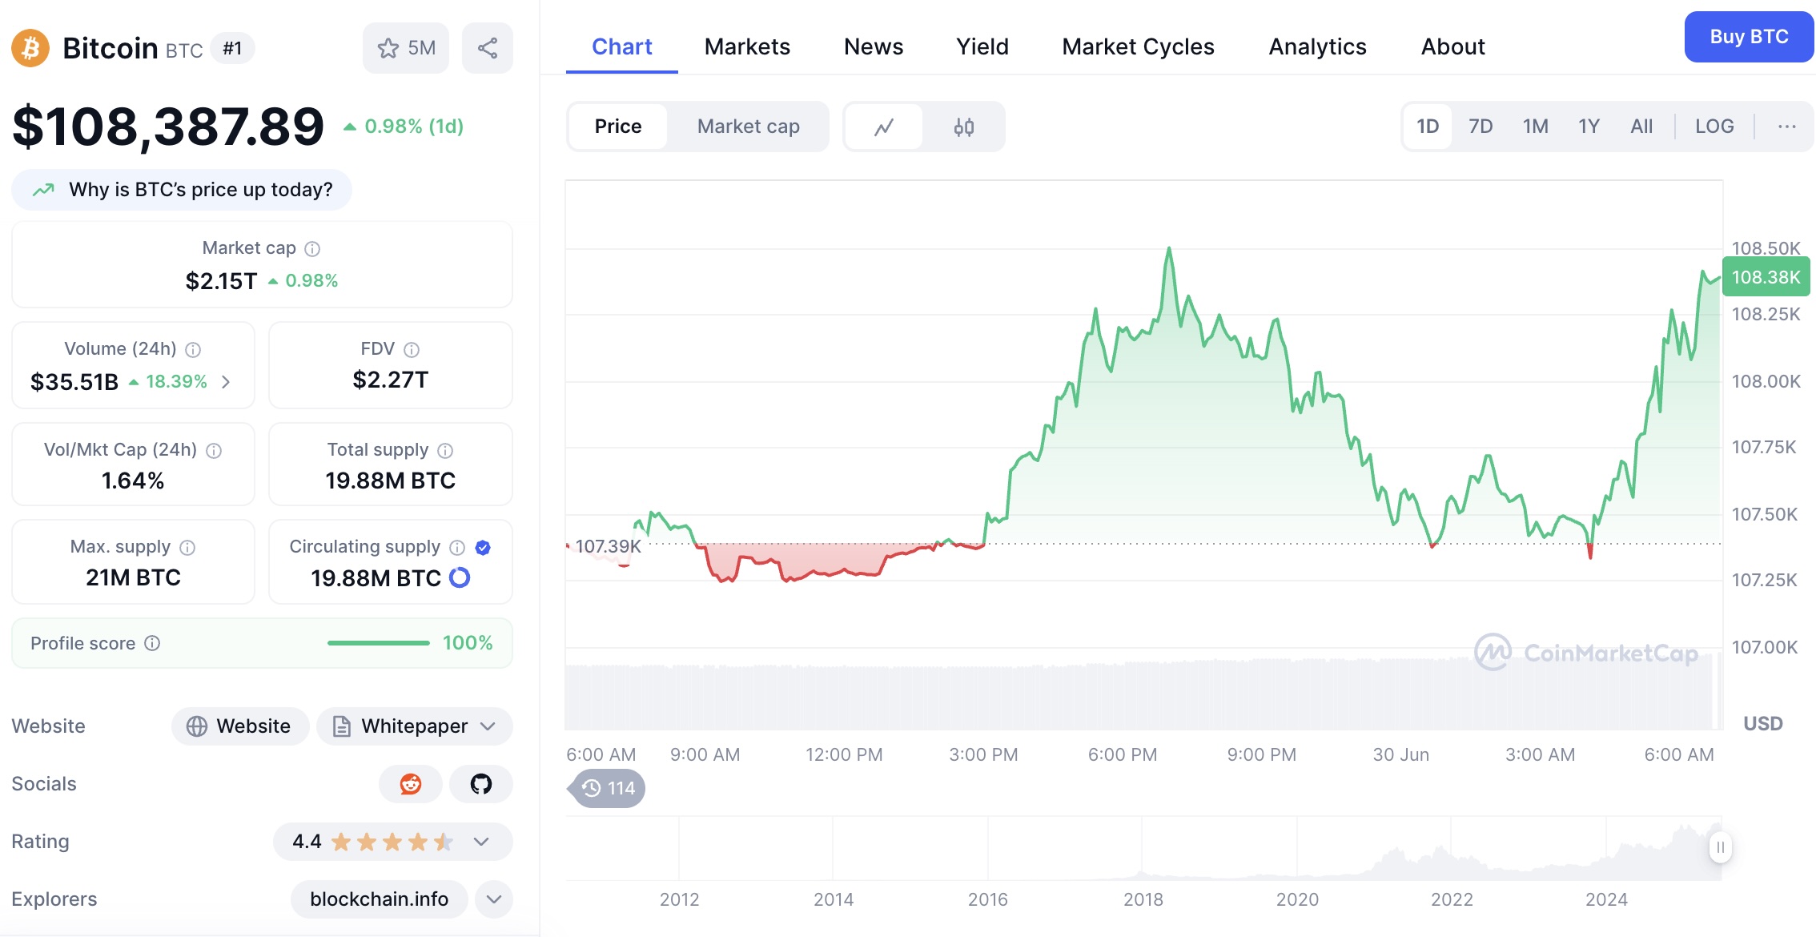Click the $35.51B volume value
Viewport: 1816px width, 937px height.
(x=74, y=382)
